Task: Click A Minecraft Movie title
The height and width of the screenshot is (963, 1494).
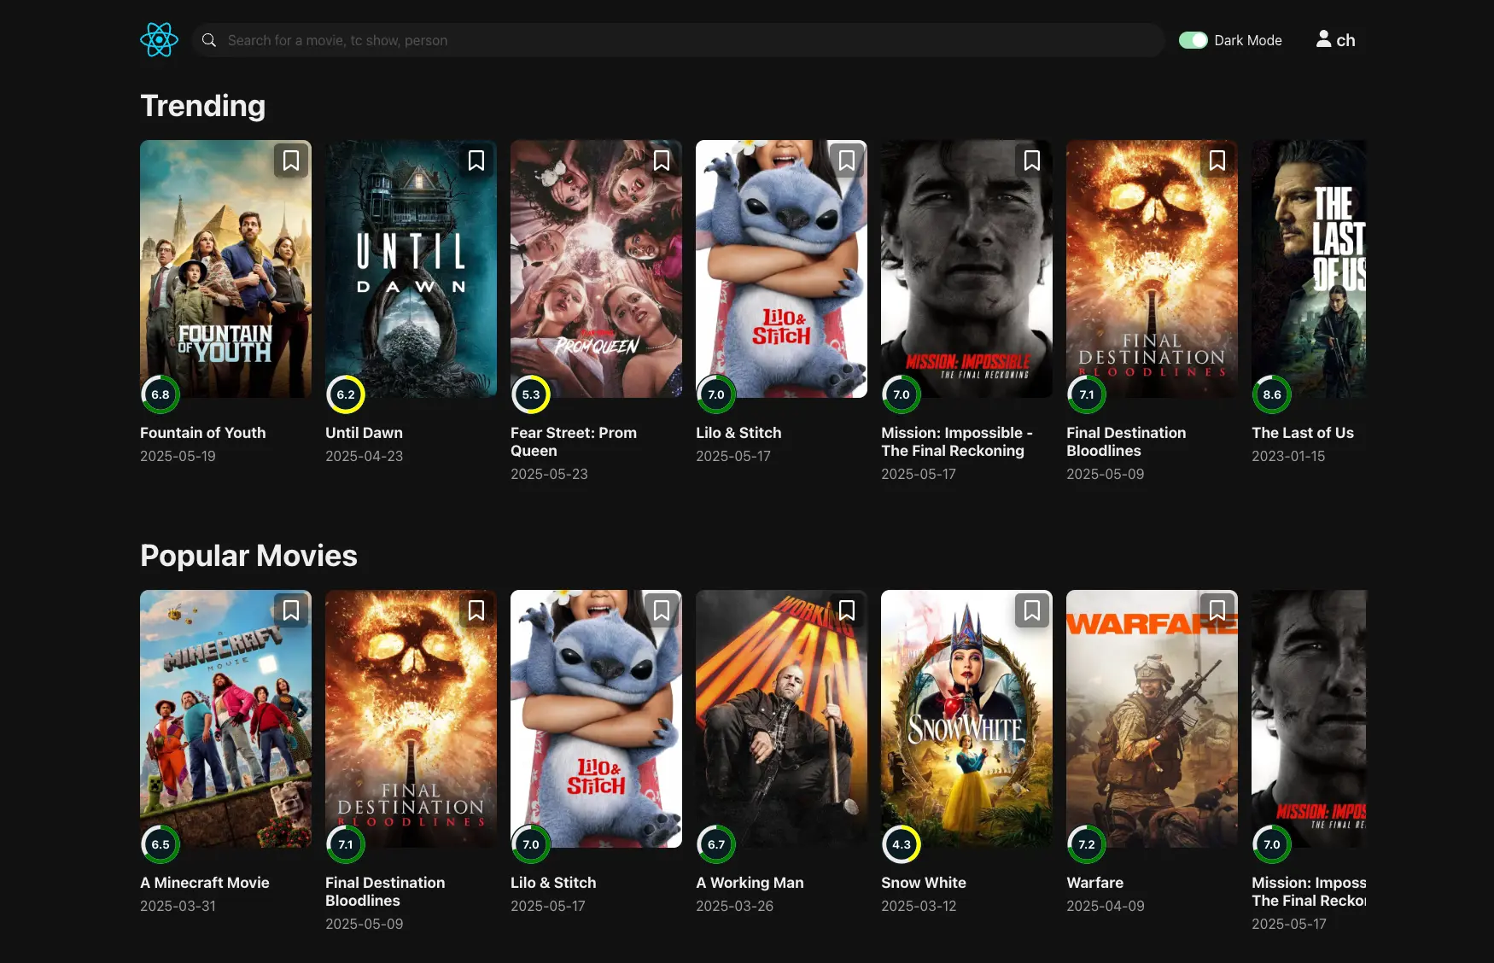Action: 205,883
